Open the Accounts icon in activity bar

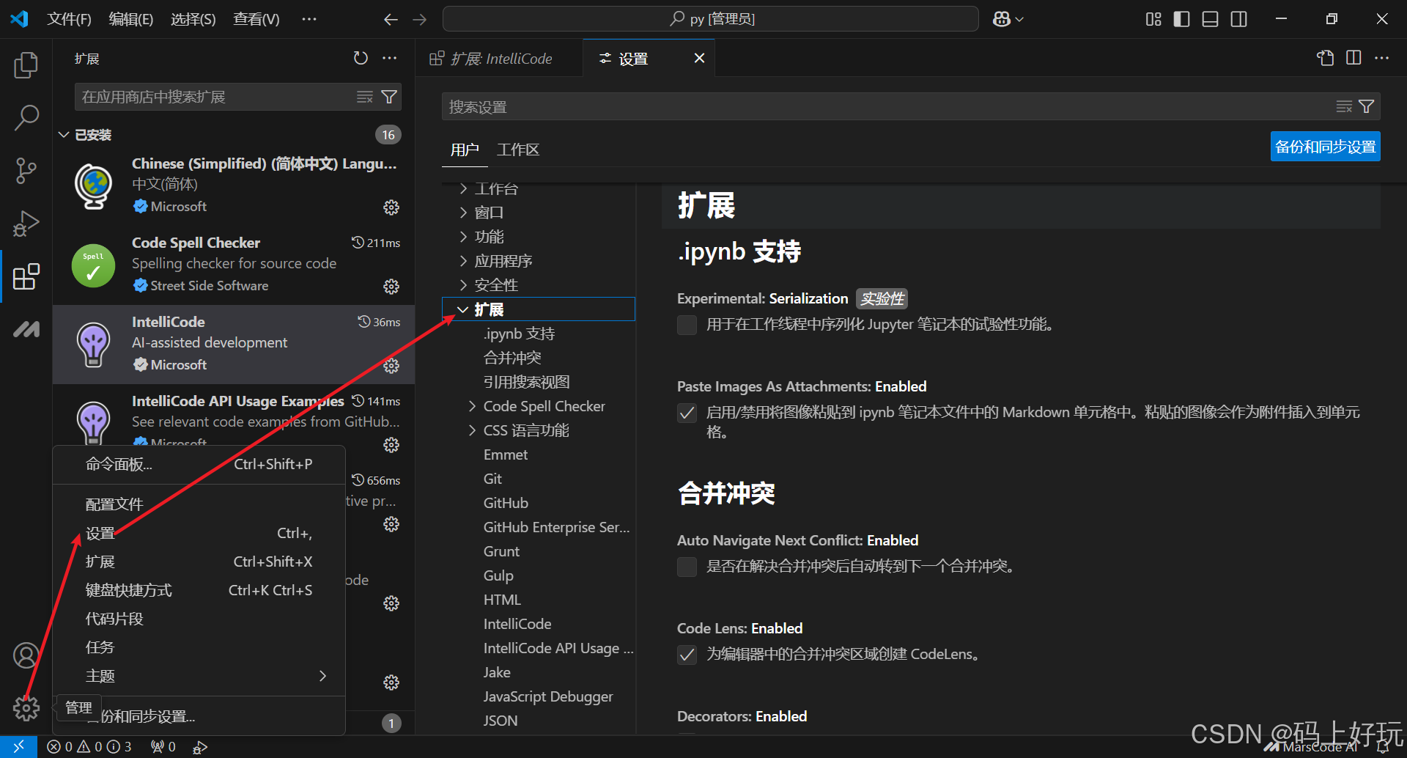coord(26,655)
